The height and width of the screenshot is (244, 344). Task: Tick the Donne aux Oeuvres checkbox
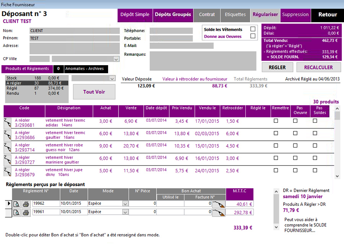click(253, 36)
